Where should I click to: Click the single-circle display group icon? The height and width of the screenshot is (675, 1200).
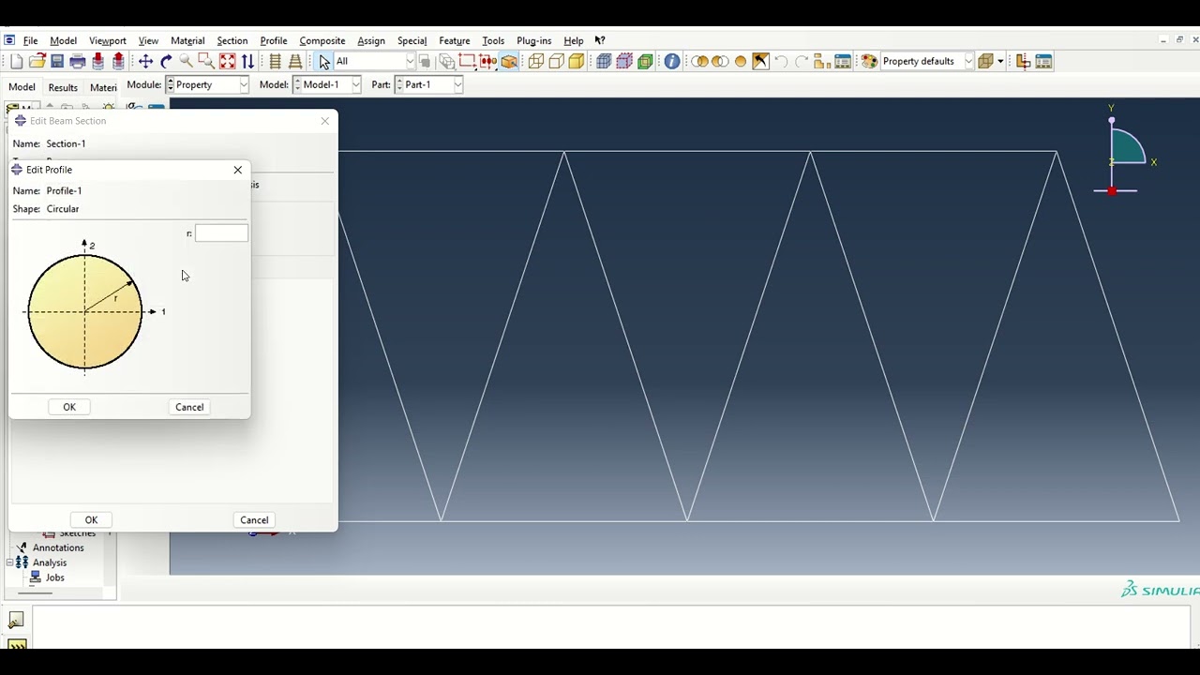[741, 62]
